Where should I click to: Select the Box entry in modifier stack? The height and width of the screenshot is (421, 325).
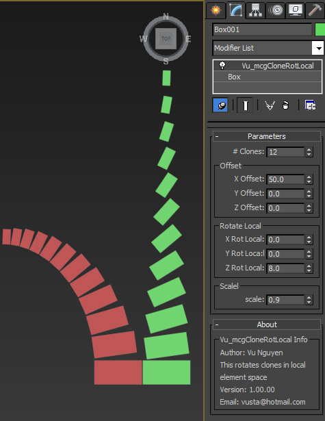click(x=268, y=77)
